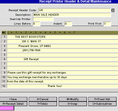Select line 11 from the date of this receipt
This screenshot has width=118, height=111.
pyautogui.click(x=62, y=82)
